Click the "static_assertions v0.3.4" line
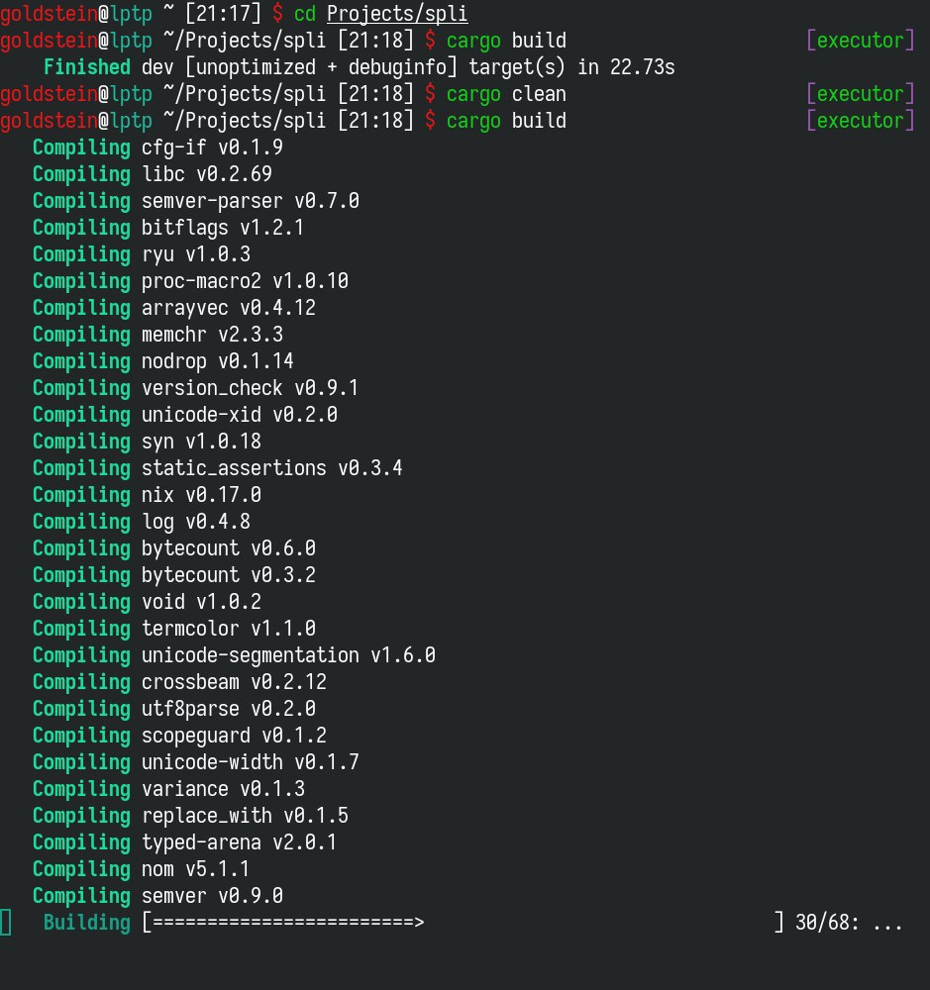This screenshot has height=990, width=930. coord(271,468)
